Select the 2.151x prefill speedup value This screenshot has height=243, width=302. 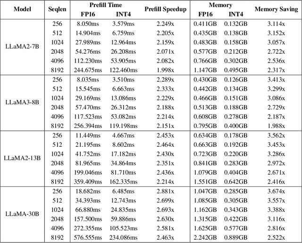point(165,126)
